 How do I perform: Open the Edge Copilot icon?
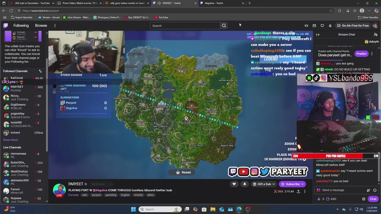pos(377,11)
